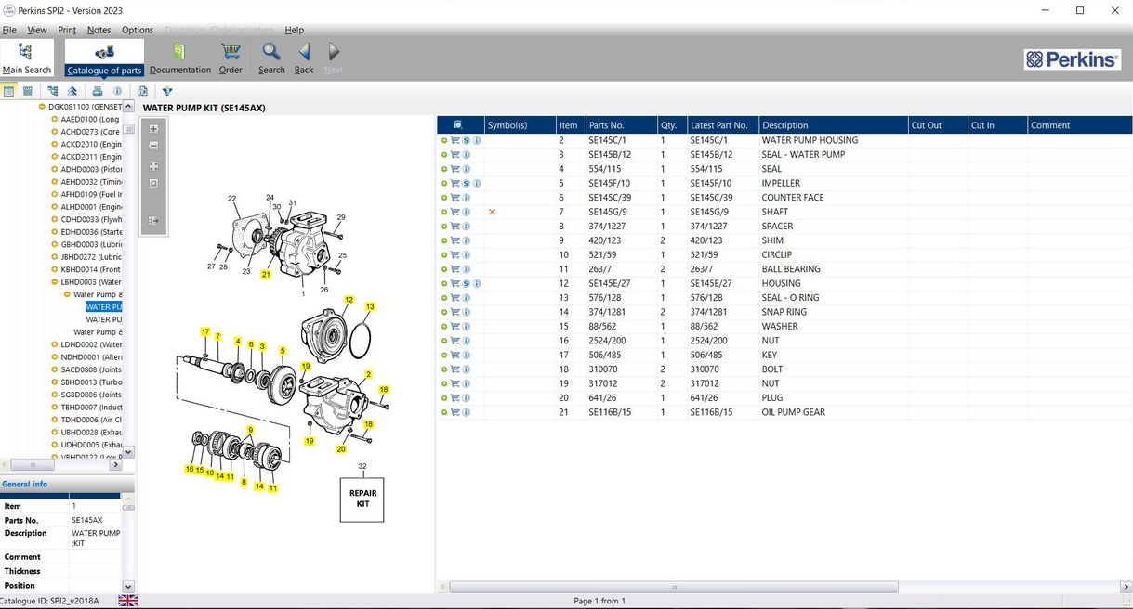Select part number SE145G/9 in Parts No. column

pyautogui.click(x=607, y=212)
